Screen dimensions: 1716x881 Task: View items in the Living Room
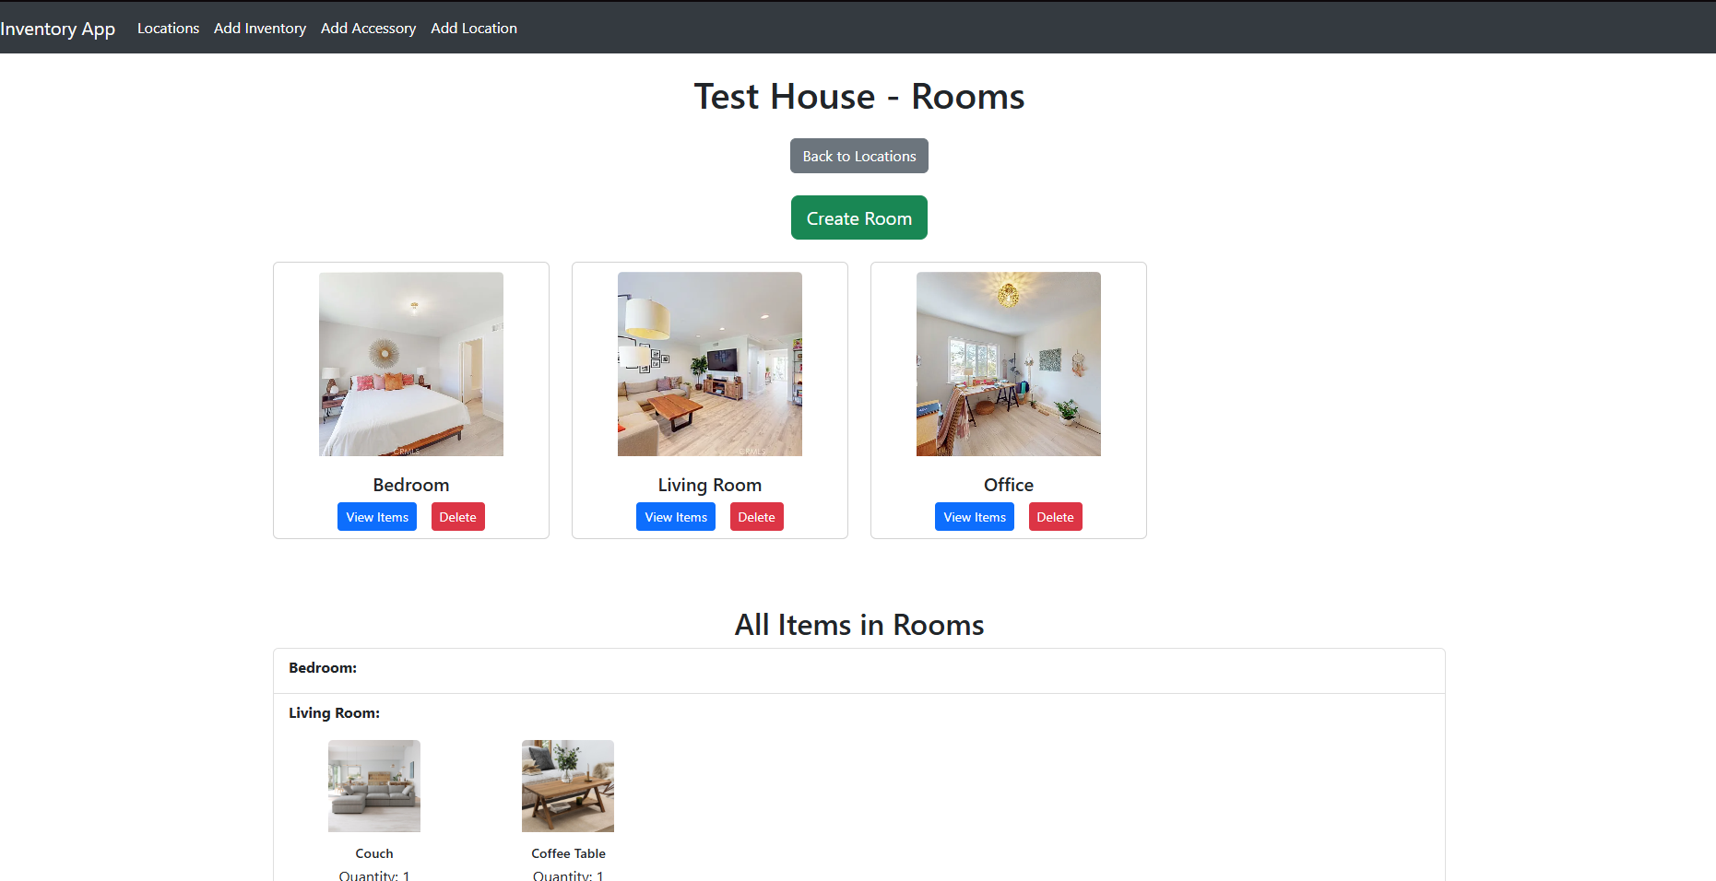pyautogui.click(x=675, y=516)
